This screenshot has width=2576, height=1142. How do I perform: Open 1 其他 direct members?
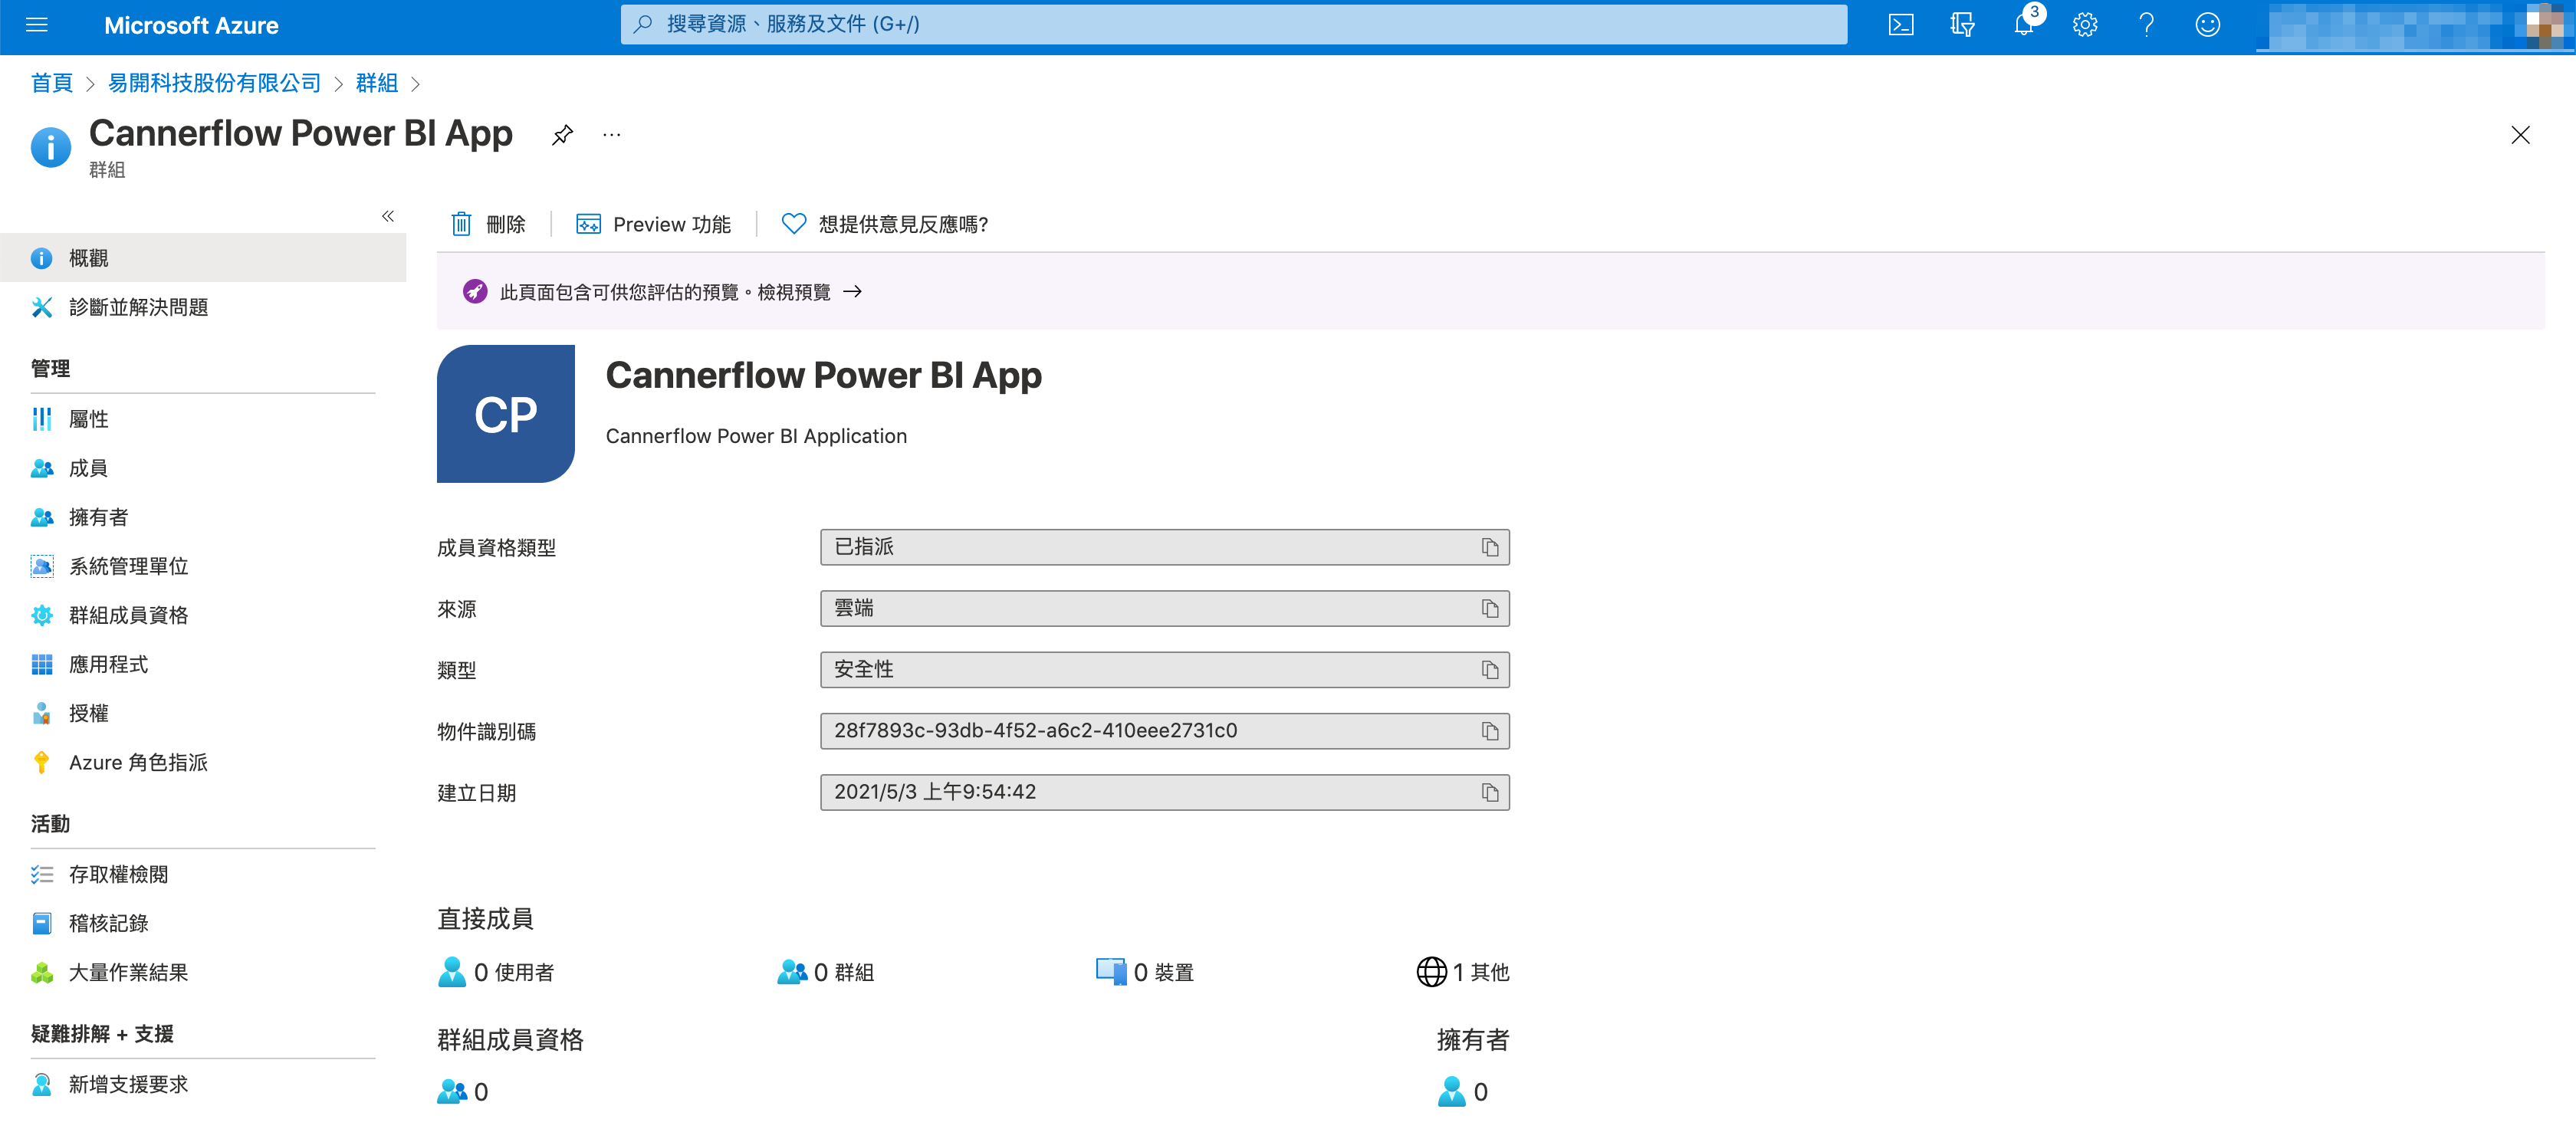coord(1463,972)
